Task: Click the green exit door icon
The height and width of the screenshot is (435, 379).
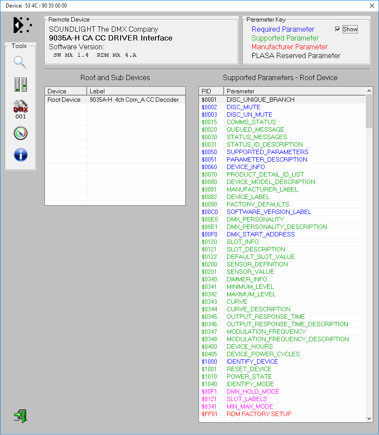Action: (x=20, y=416)
